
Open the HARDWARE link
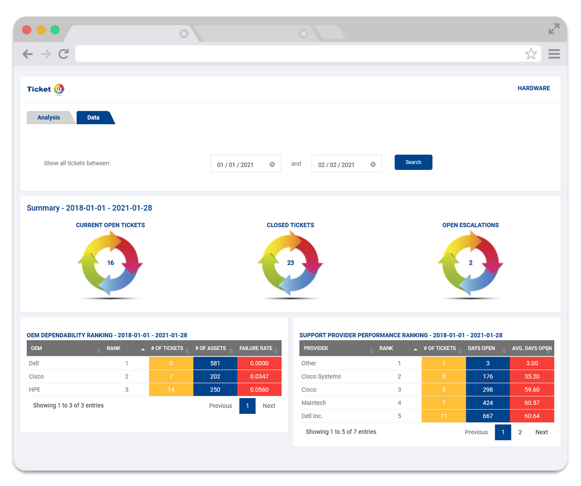click(534, 88)
